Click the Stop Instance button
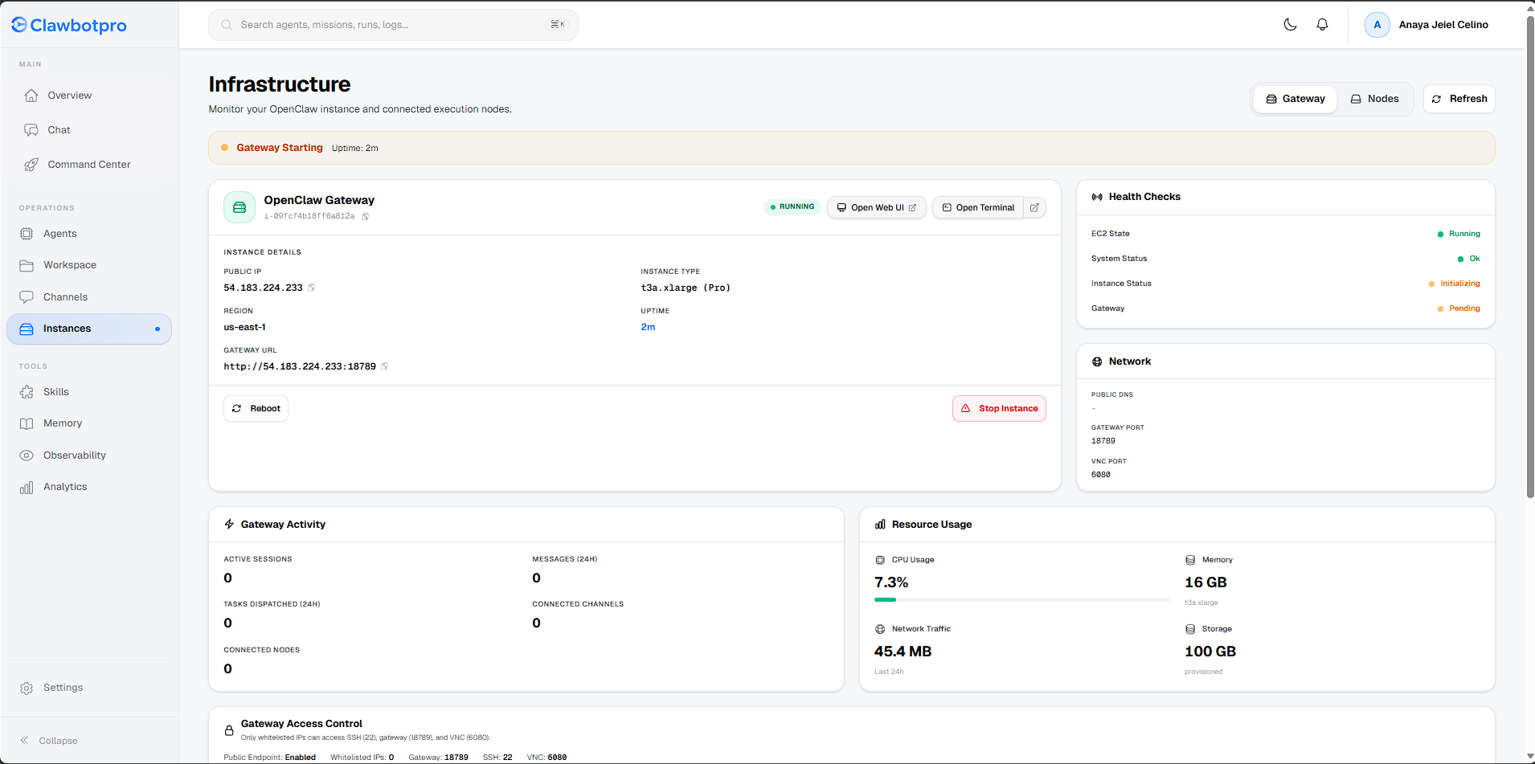1535x764 pixels. point(999,408)
